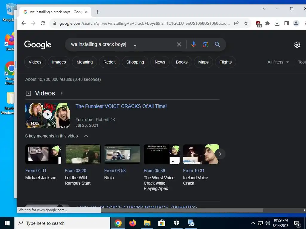
Task: Open the Windows Start menu
Action: tap(7, 223)
